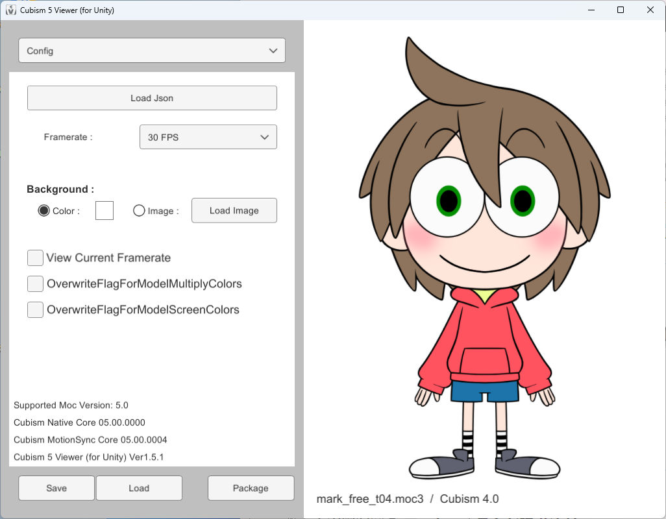Check the OverwriteFlagForModelScreenColors box
The height and width of the screenshot is (519, 666).
tap(36, 310)
